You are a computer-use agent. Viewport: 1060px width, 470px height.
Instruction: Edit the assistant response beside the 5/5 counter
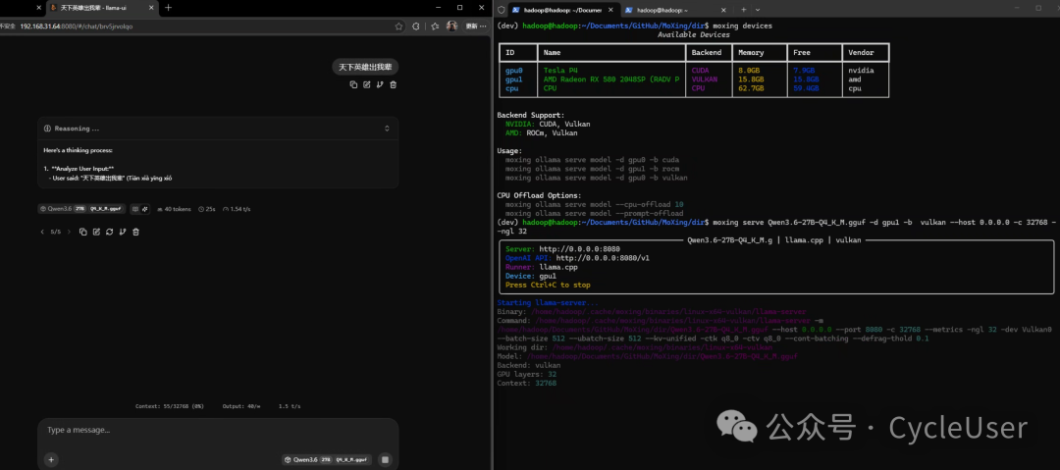(x=96, y=232)
